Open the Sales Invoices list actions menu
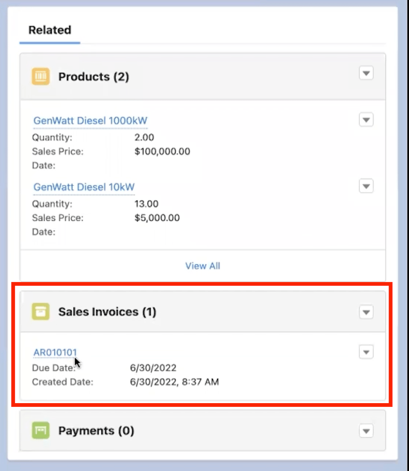409x471 pixels. [x=366, y=312]
